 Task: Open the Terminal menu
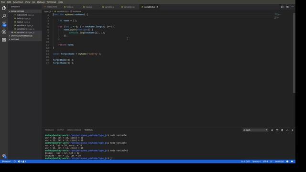51,2
